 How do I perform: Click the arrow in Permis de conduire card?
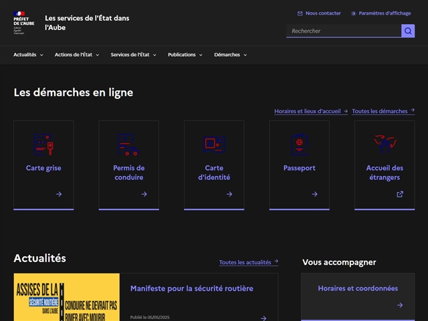[x=144, y=194]
